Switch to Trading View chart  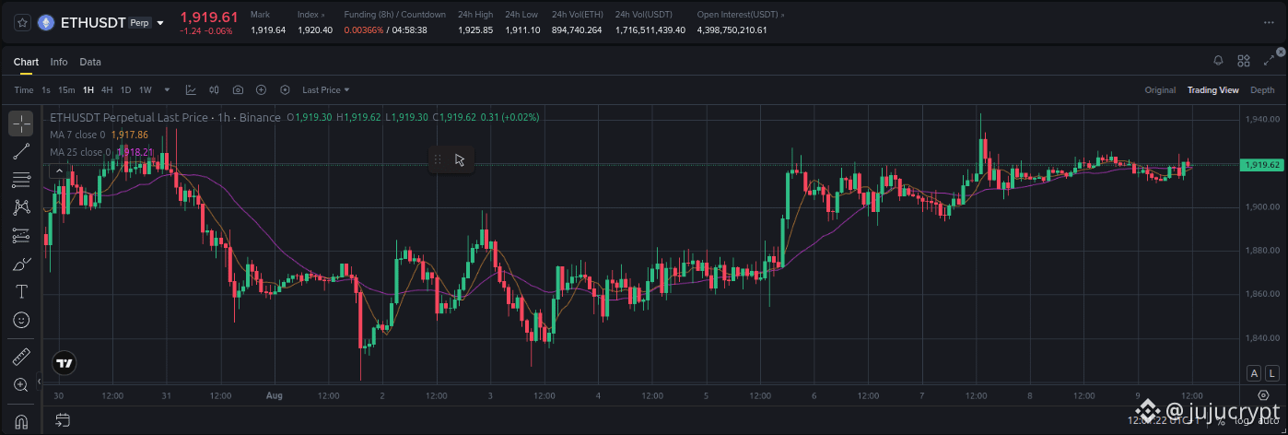(x=1212, y=89)
